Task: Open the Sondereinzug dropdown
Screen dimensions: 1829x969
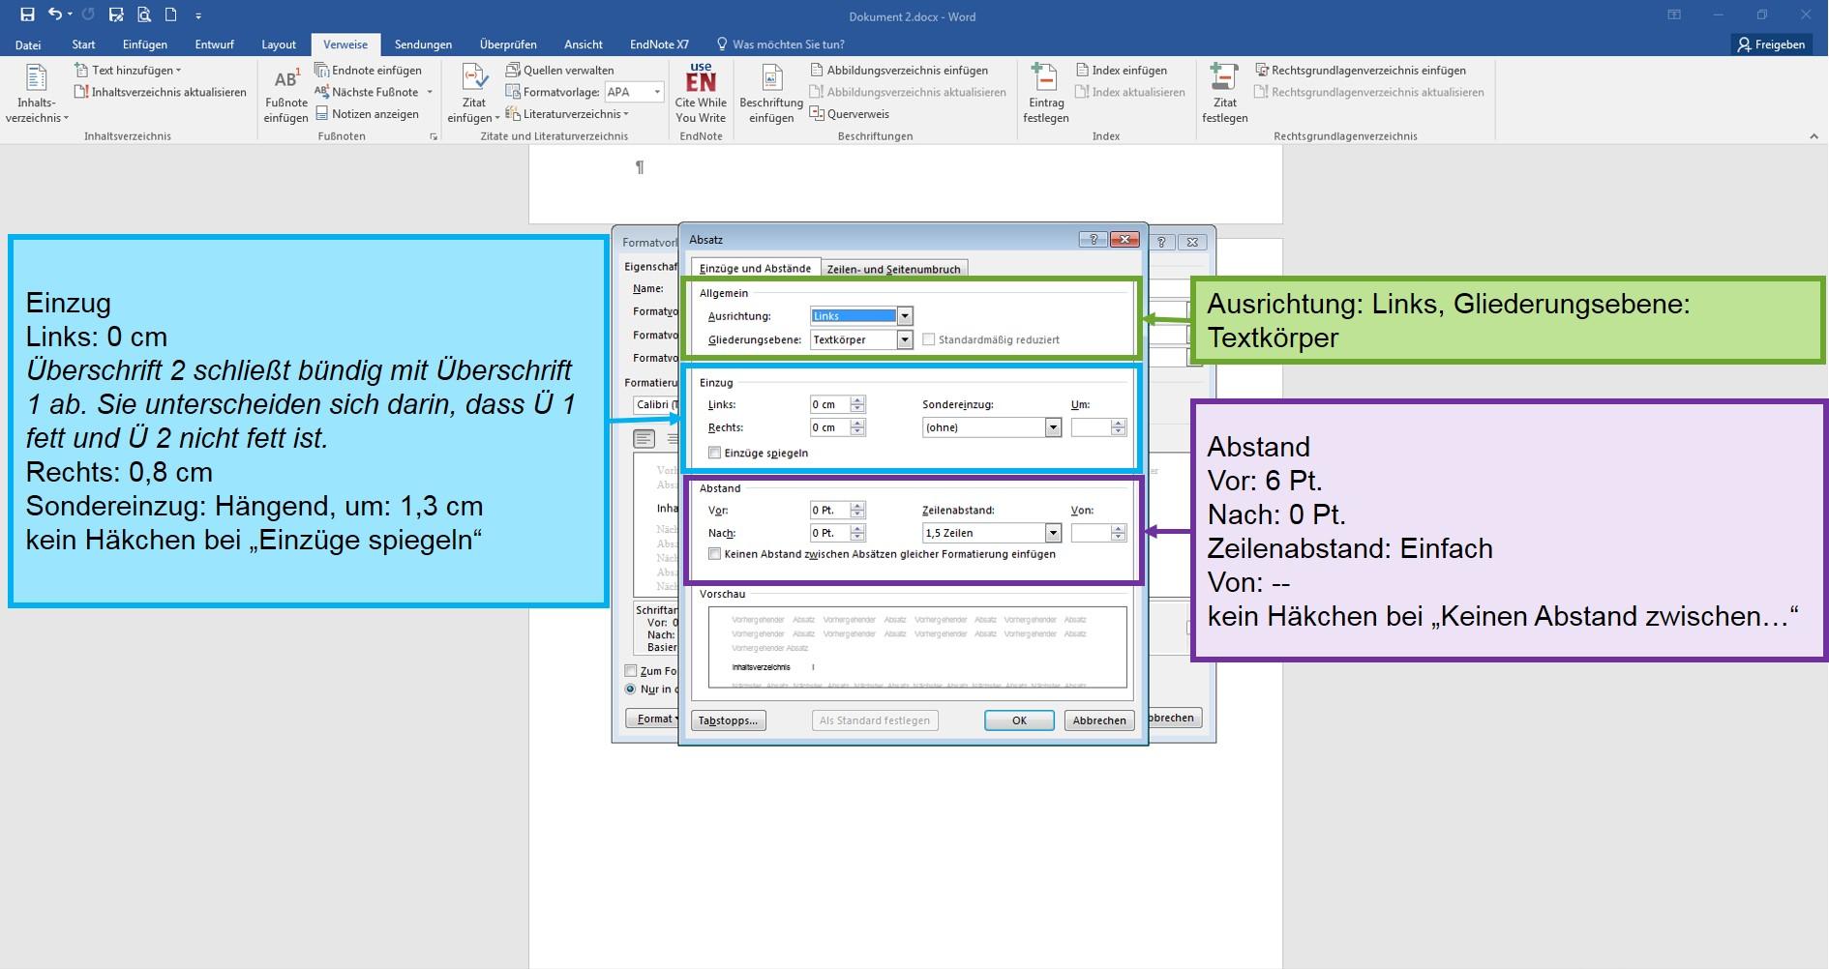Action: [x=1053, y=427]
